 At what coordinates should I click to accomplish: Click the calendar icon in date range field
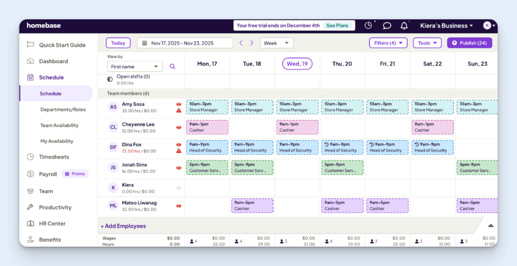point(144,43)
